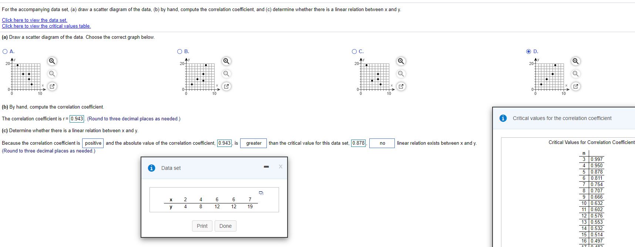Zoom in on graph A
Image resolution: width=635 pixels, height=247 pixels.
[x=51, y=61]
